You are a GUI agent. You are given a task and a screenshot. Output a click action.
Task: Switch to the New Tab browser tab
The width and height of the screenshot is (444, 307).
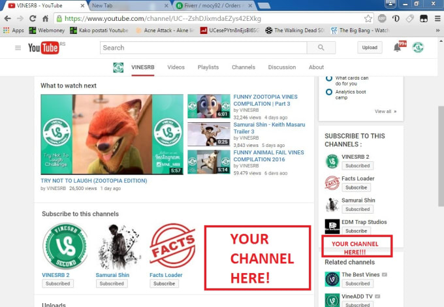tap(130, 5)
